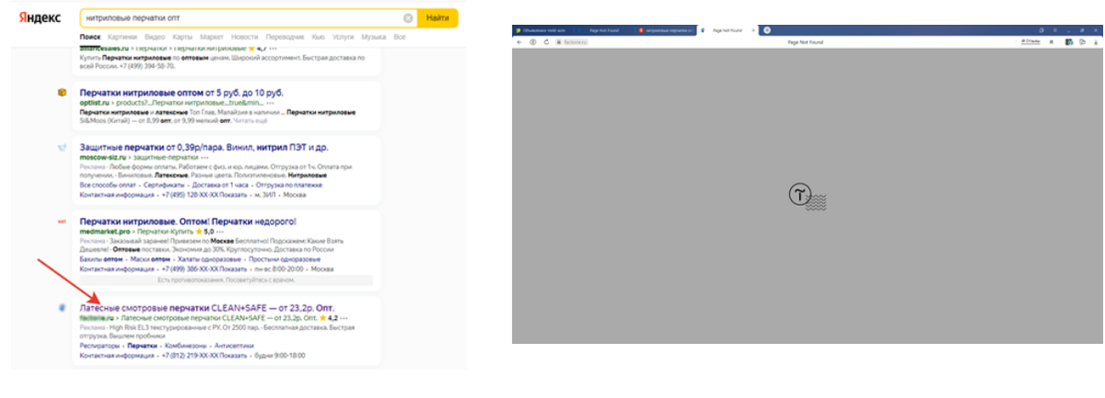Open Контактная информация of CLEAN+SAFE ad

click(x=116, y=355)
